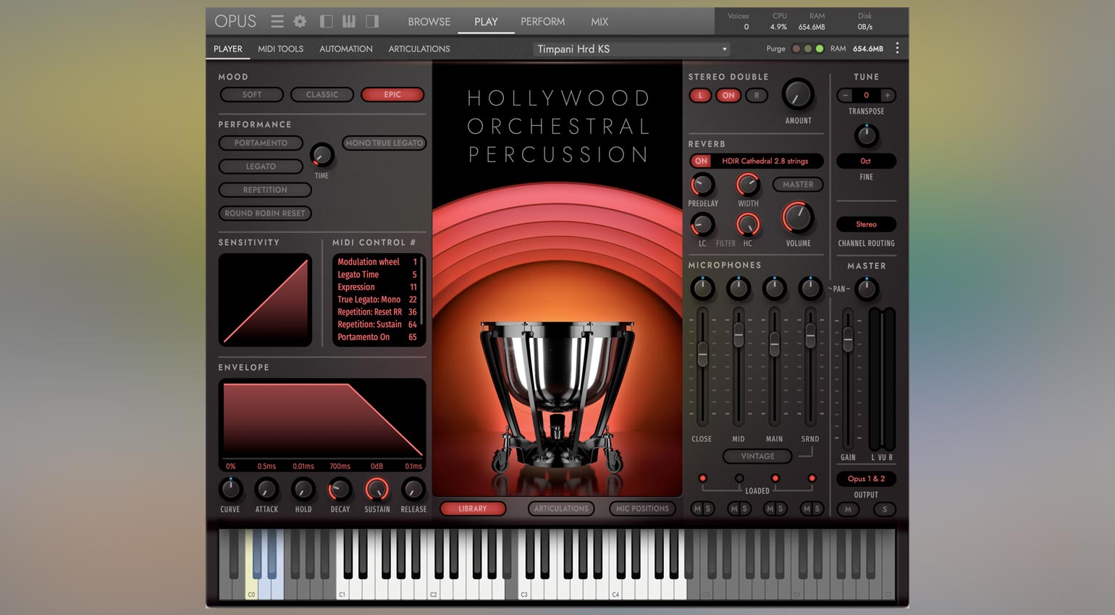Open the hamburger main menu icon
1115x615 pixels.
(x=277, y=22)
